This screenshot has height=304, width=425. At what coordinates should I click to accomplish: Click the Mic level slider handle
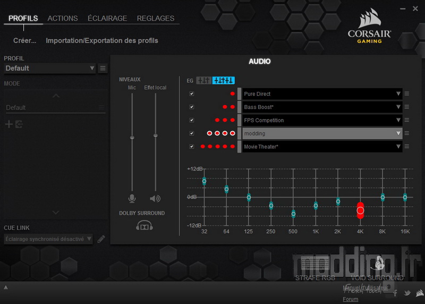click(x=132, y=138)
